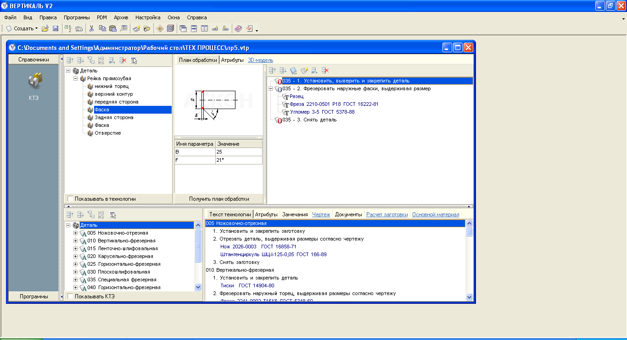
Task: Select Фреза 2210-0501 Р18 ГОСТ 16222-81
Action: [x=334, y=104]
